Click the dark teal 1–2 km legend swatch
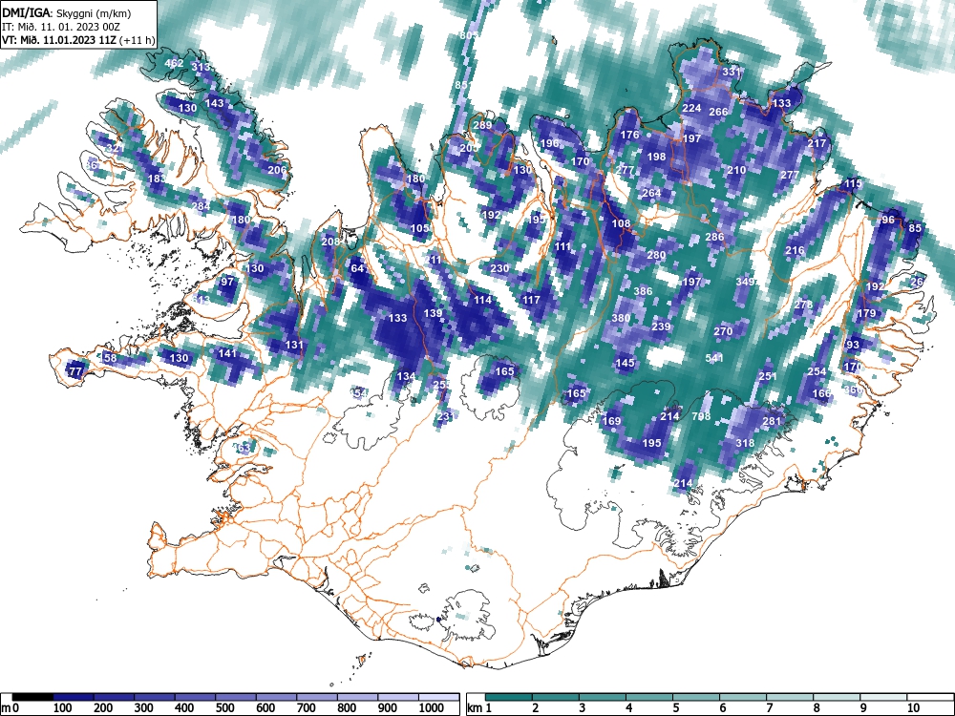The height and width of the screenshot is (716, 955). 509,697
